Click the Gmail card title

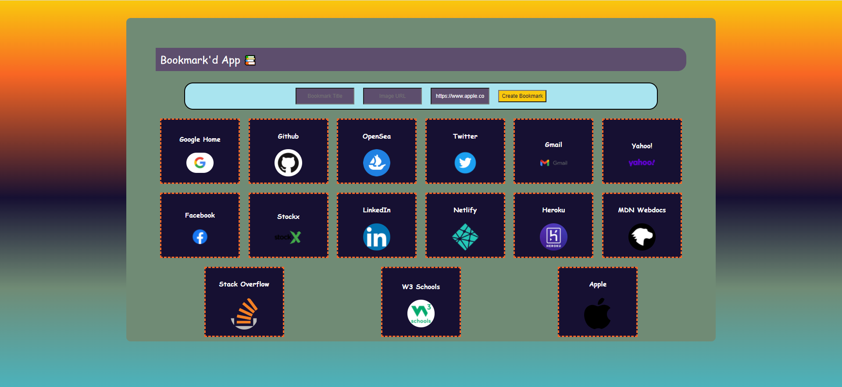tap(553, 145)
